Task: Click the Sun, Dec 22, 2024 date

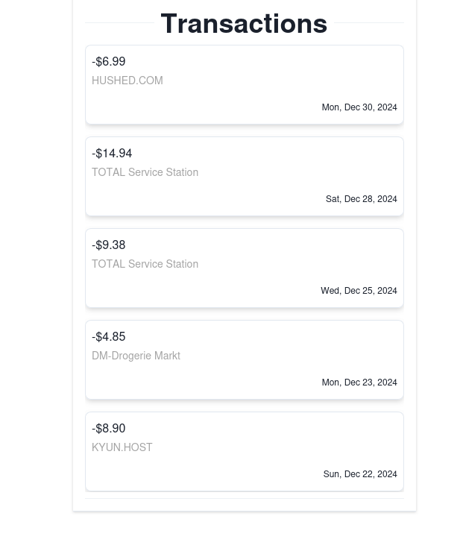Action: pos(360,473)
